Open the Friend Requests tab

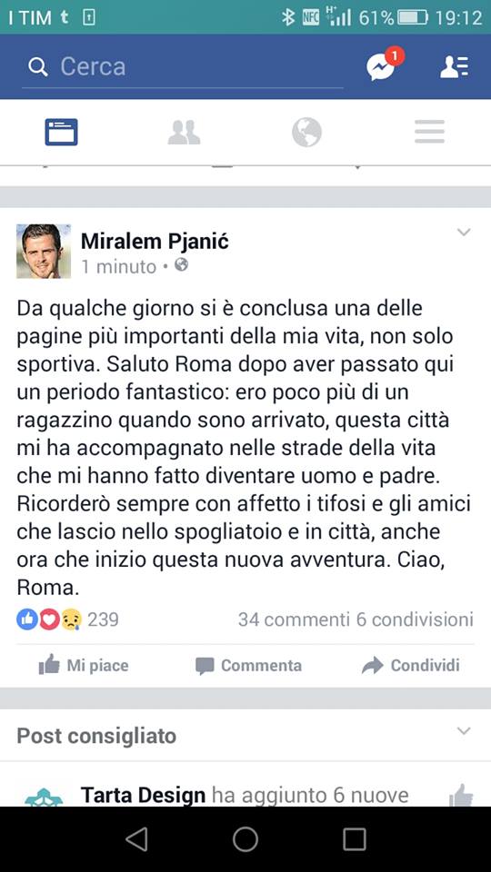[184, 133]
